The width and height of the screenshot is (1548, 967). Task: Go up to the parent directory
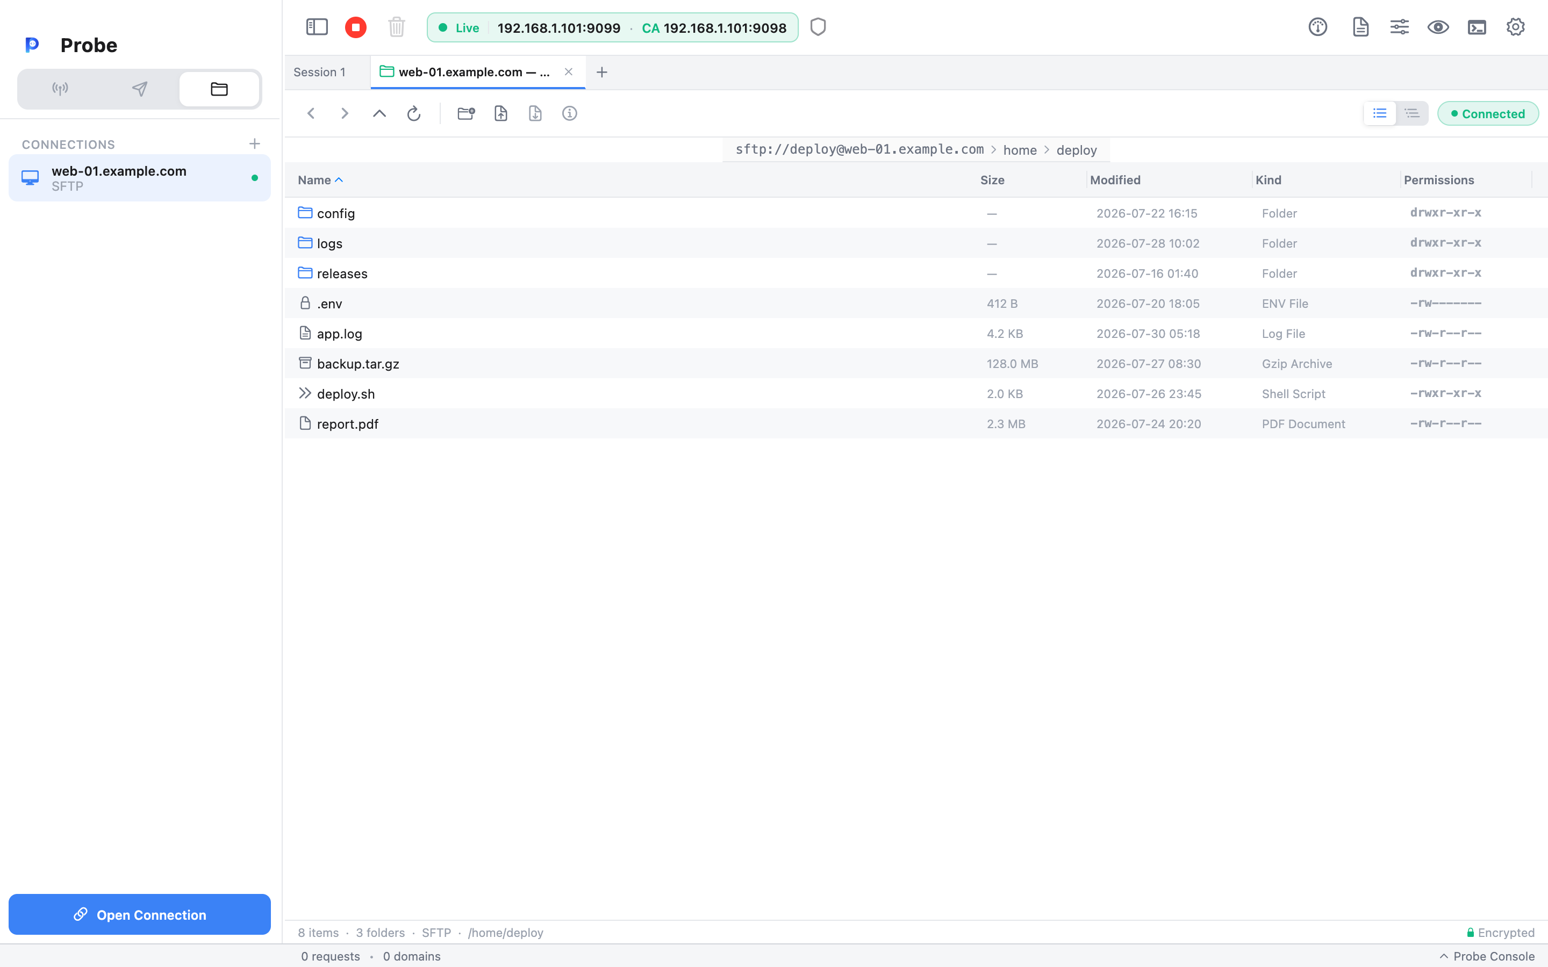(x=379, y=113)
